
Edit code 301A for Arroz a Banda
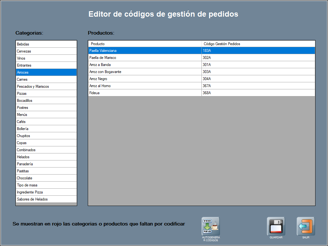click(x=258, y=65)
